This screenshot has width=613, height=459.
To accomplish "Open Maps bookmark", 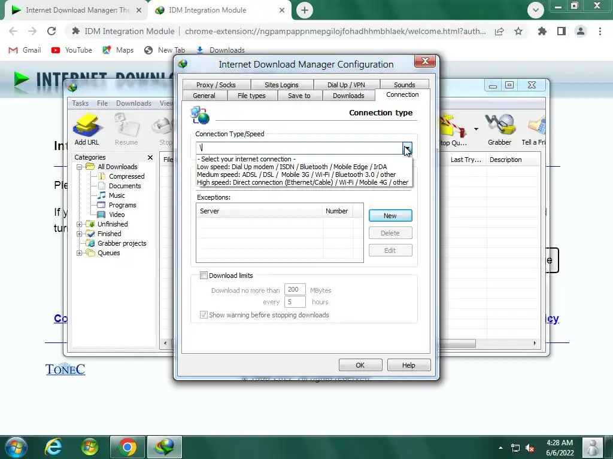I will [x=118, y=50].
